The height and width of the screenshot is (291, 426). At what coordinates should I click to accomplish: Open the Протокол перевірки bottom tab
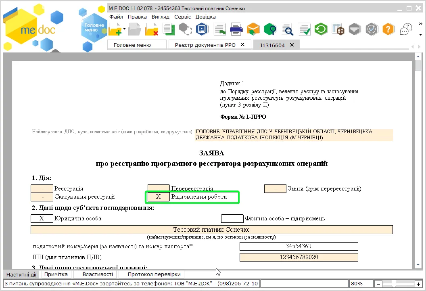tap(154, 274)
